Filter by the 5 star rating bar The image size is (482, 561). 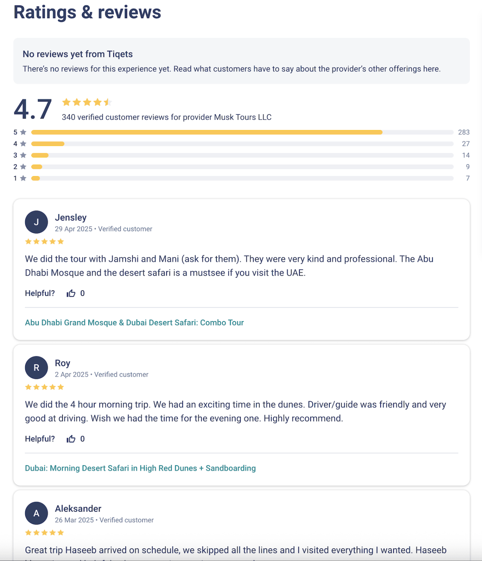coord(242,132)
